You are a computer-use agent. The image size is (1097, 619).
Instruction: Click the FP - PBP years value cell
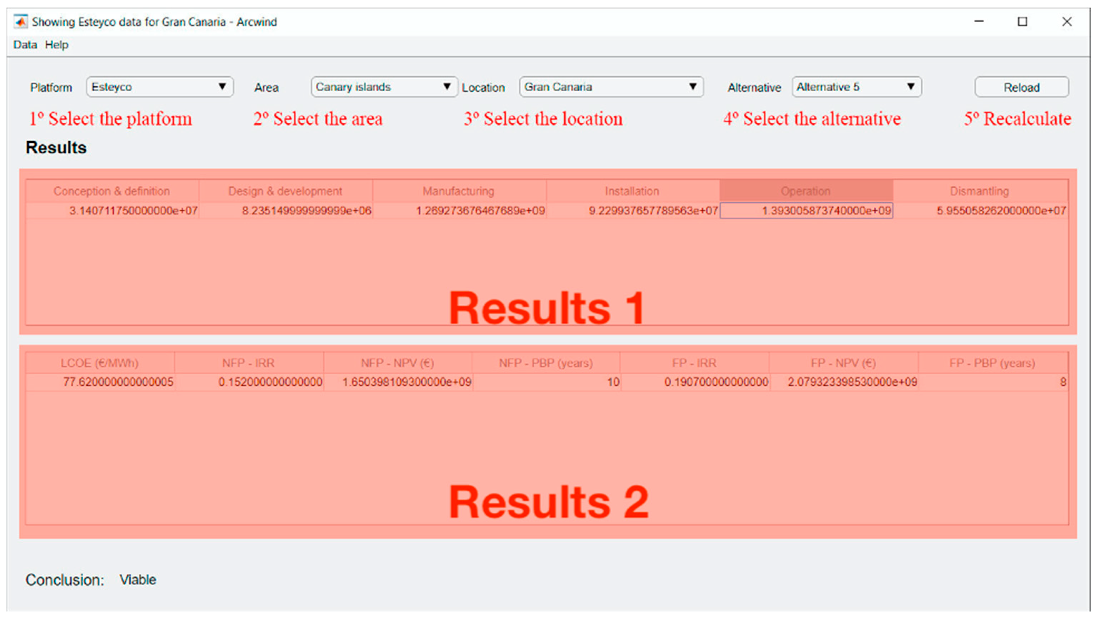[x=992, y=382]
